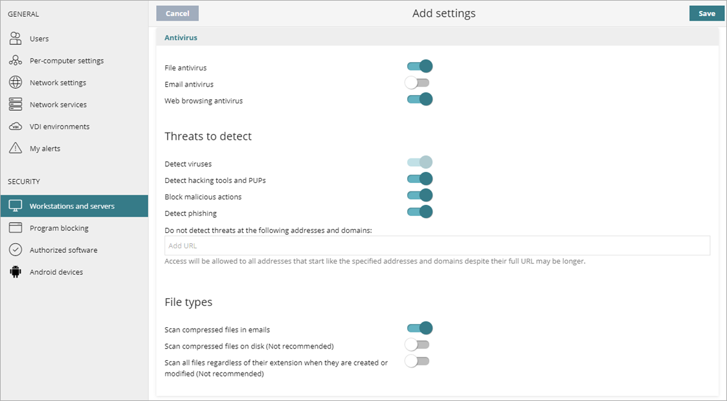Viewport: 727px width, 401px height.
Task: Collapse the Antivirus settings section
Action: click(x=181, y=37)
